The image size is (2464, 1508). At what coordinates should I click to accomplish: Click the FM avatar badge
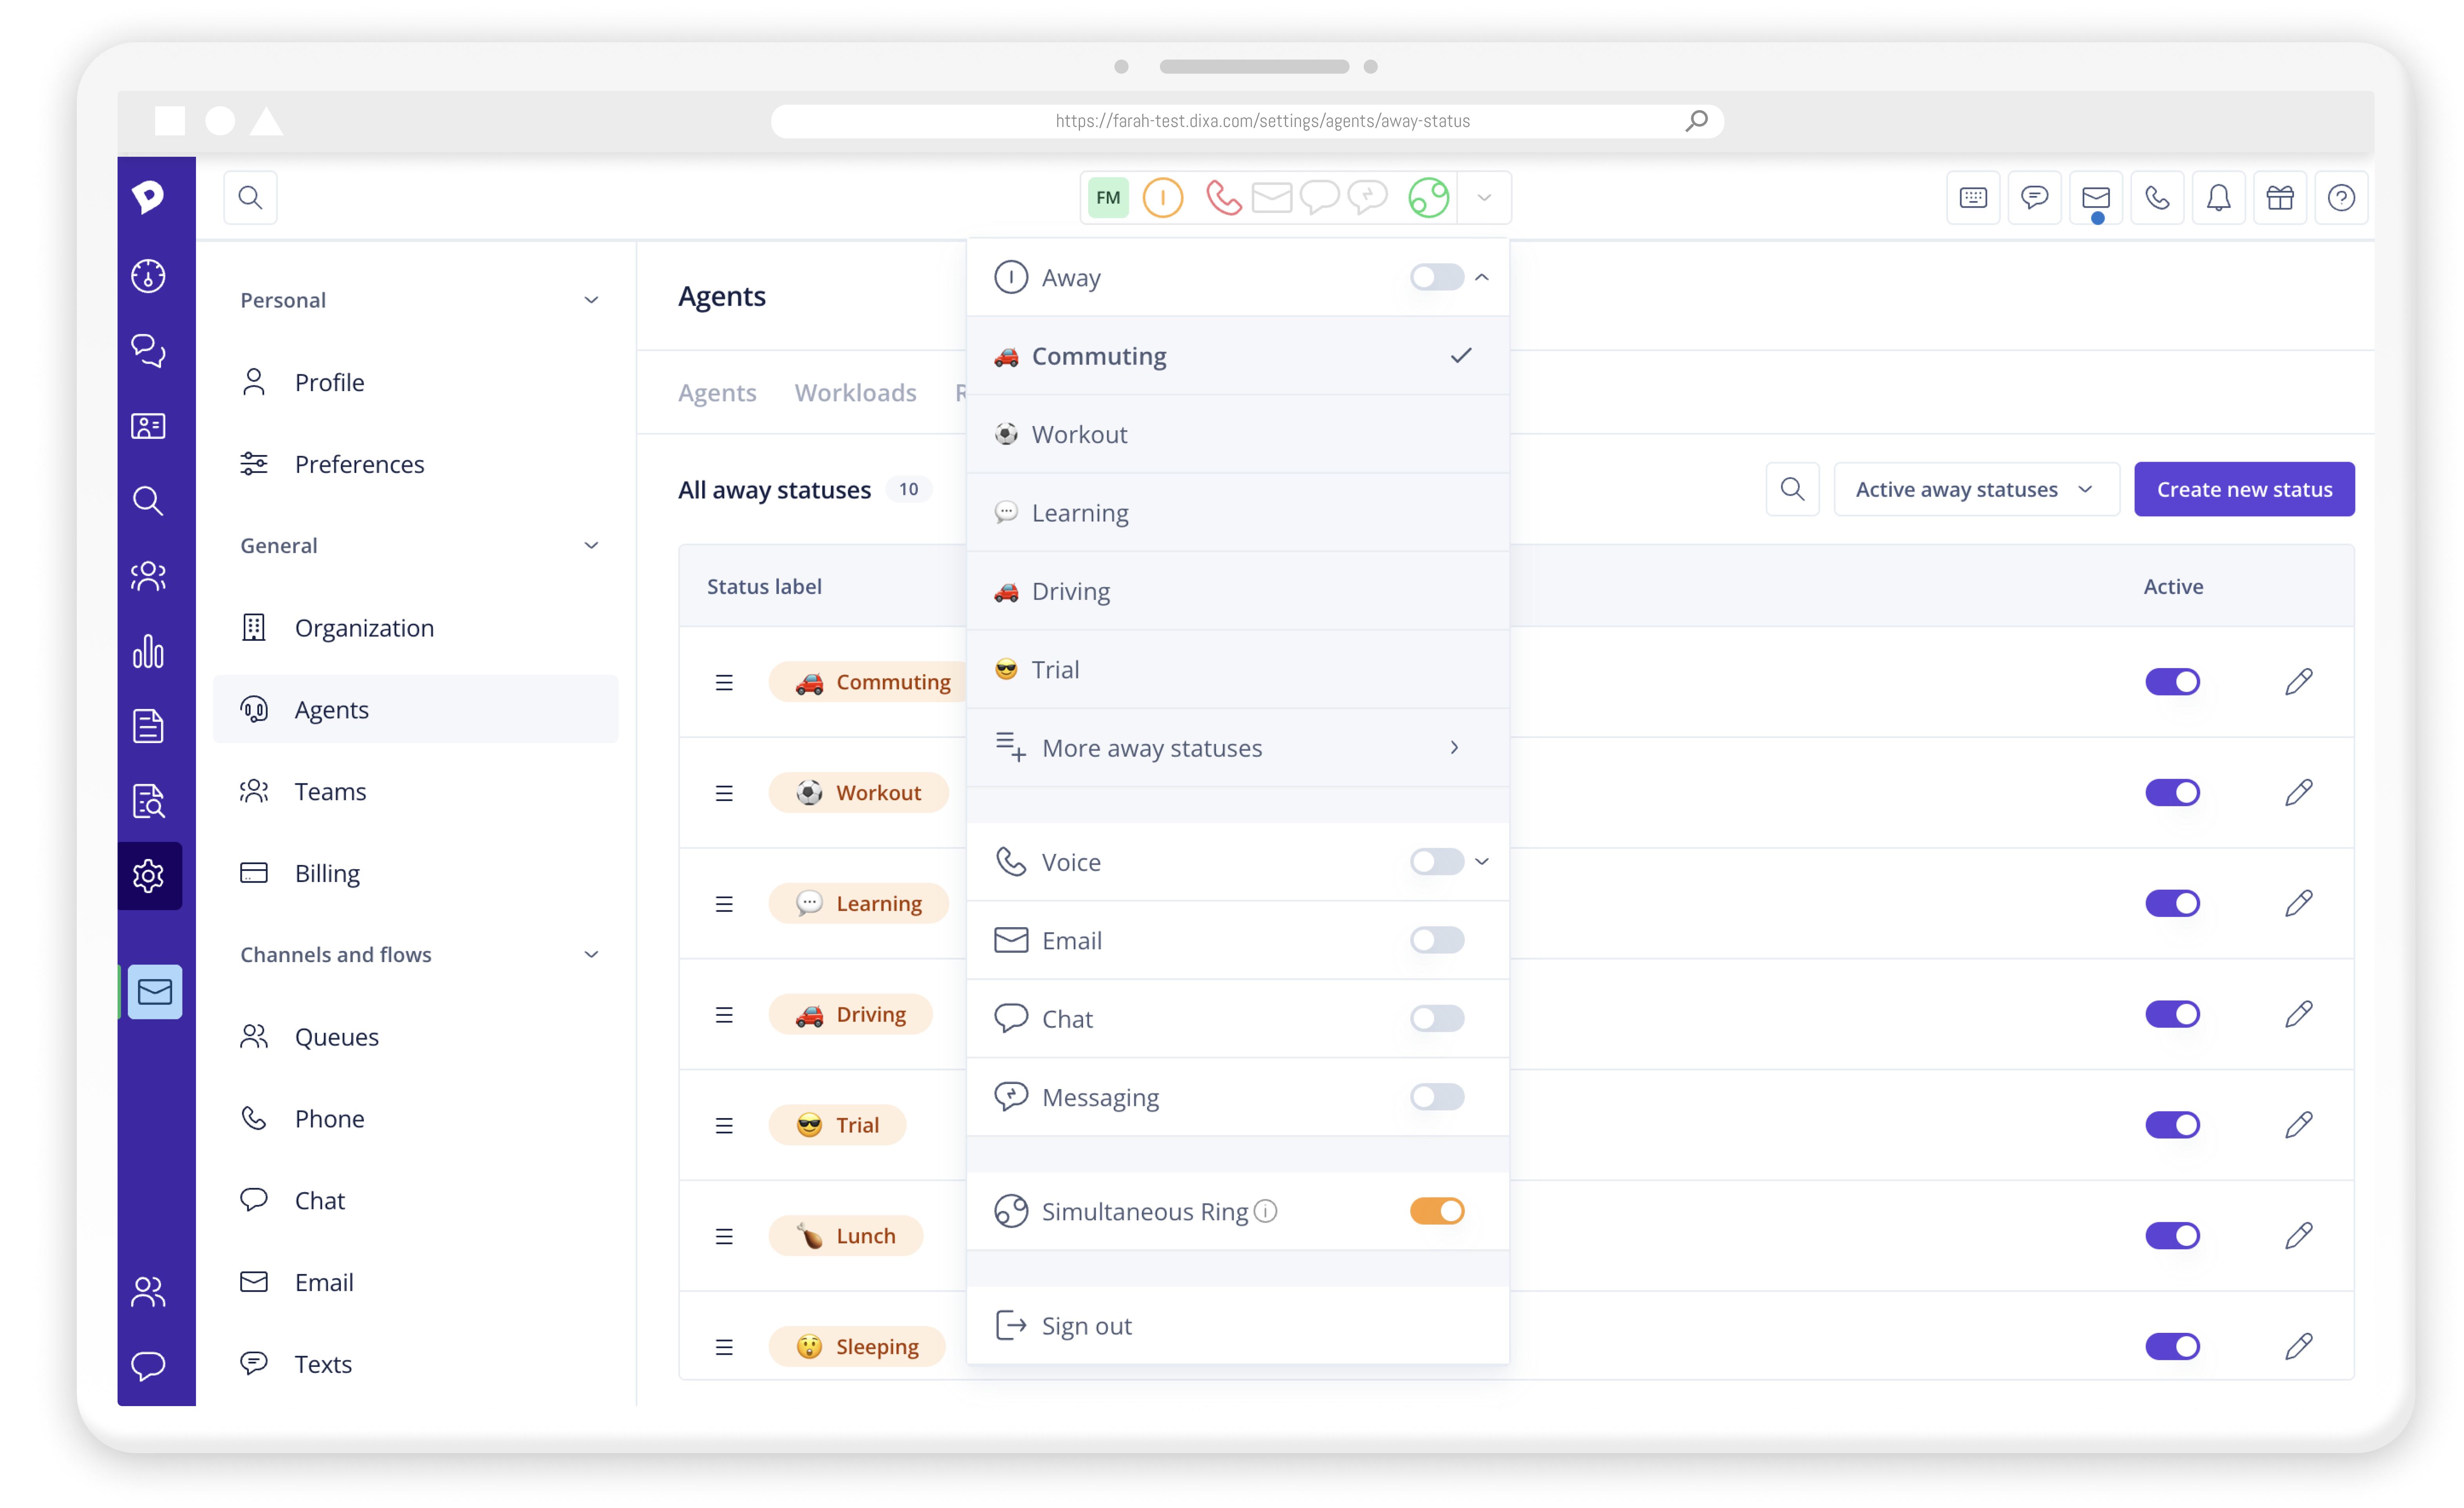tap(1108, 198)
